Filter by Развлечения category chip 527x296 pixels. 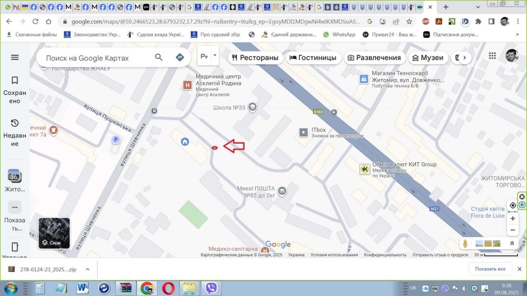374,58
